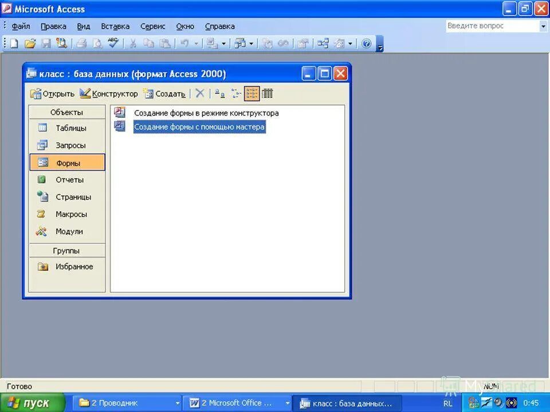The height and width of the screenshot is (412, 550).
Task: Click the пуск Start button
Action: click(x=33, y=403)
